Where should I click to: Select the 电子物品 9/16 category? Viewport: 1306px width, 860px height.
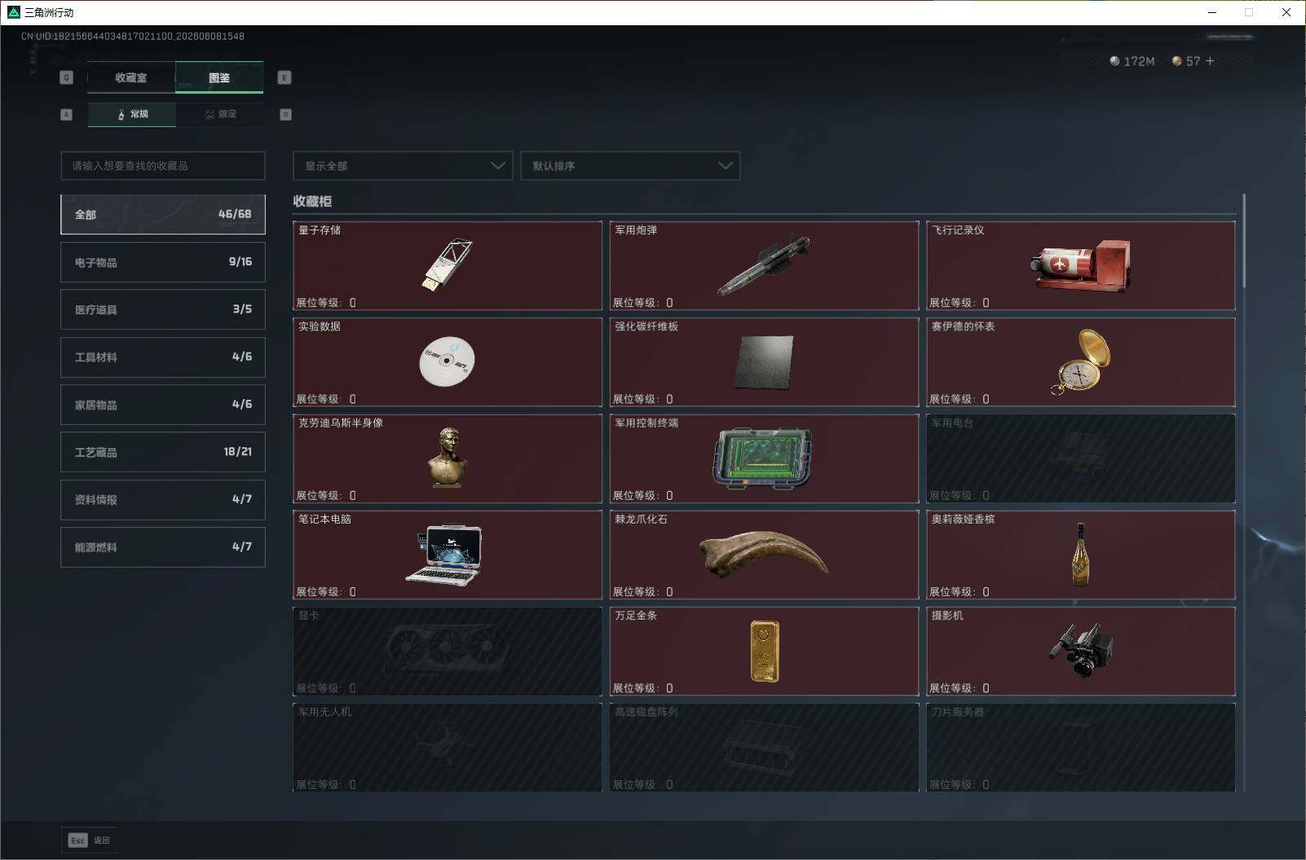(x=163, y=262)
